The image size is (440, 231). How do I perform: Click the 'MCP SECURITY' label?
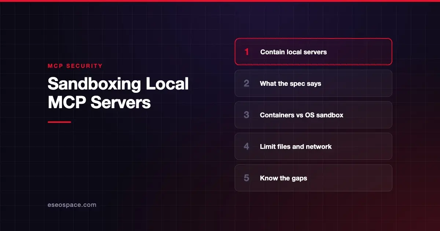coord(75,66)
